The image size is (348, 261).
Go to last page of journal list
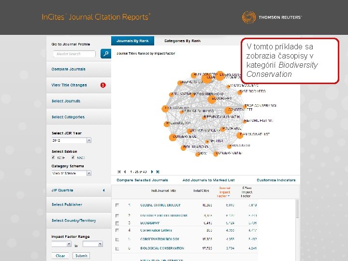coord(158,172)
